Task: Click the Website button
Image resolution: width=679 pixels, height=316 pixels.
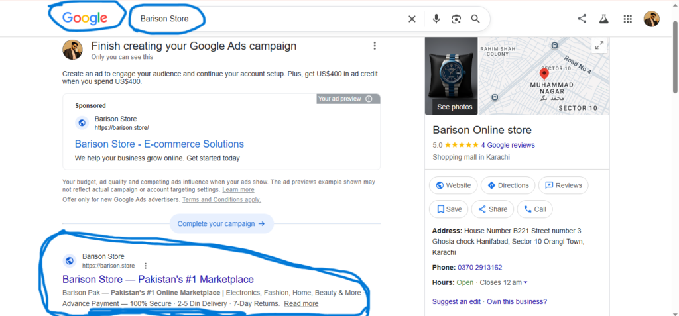Action: click(x=453, y=185)
